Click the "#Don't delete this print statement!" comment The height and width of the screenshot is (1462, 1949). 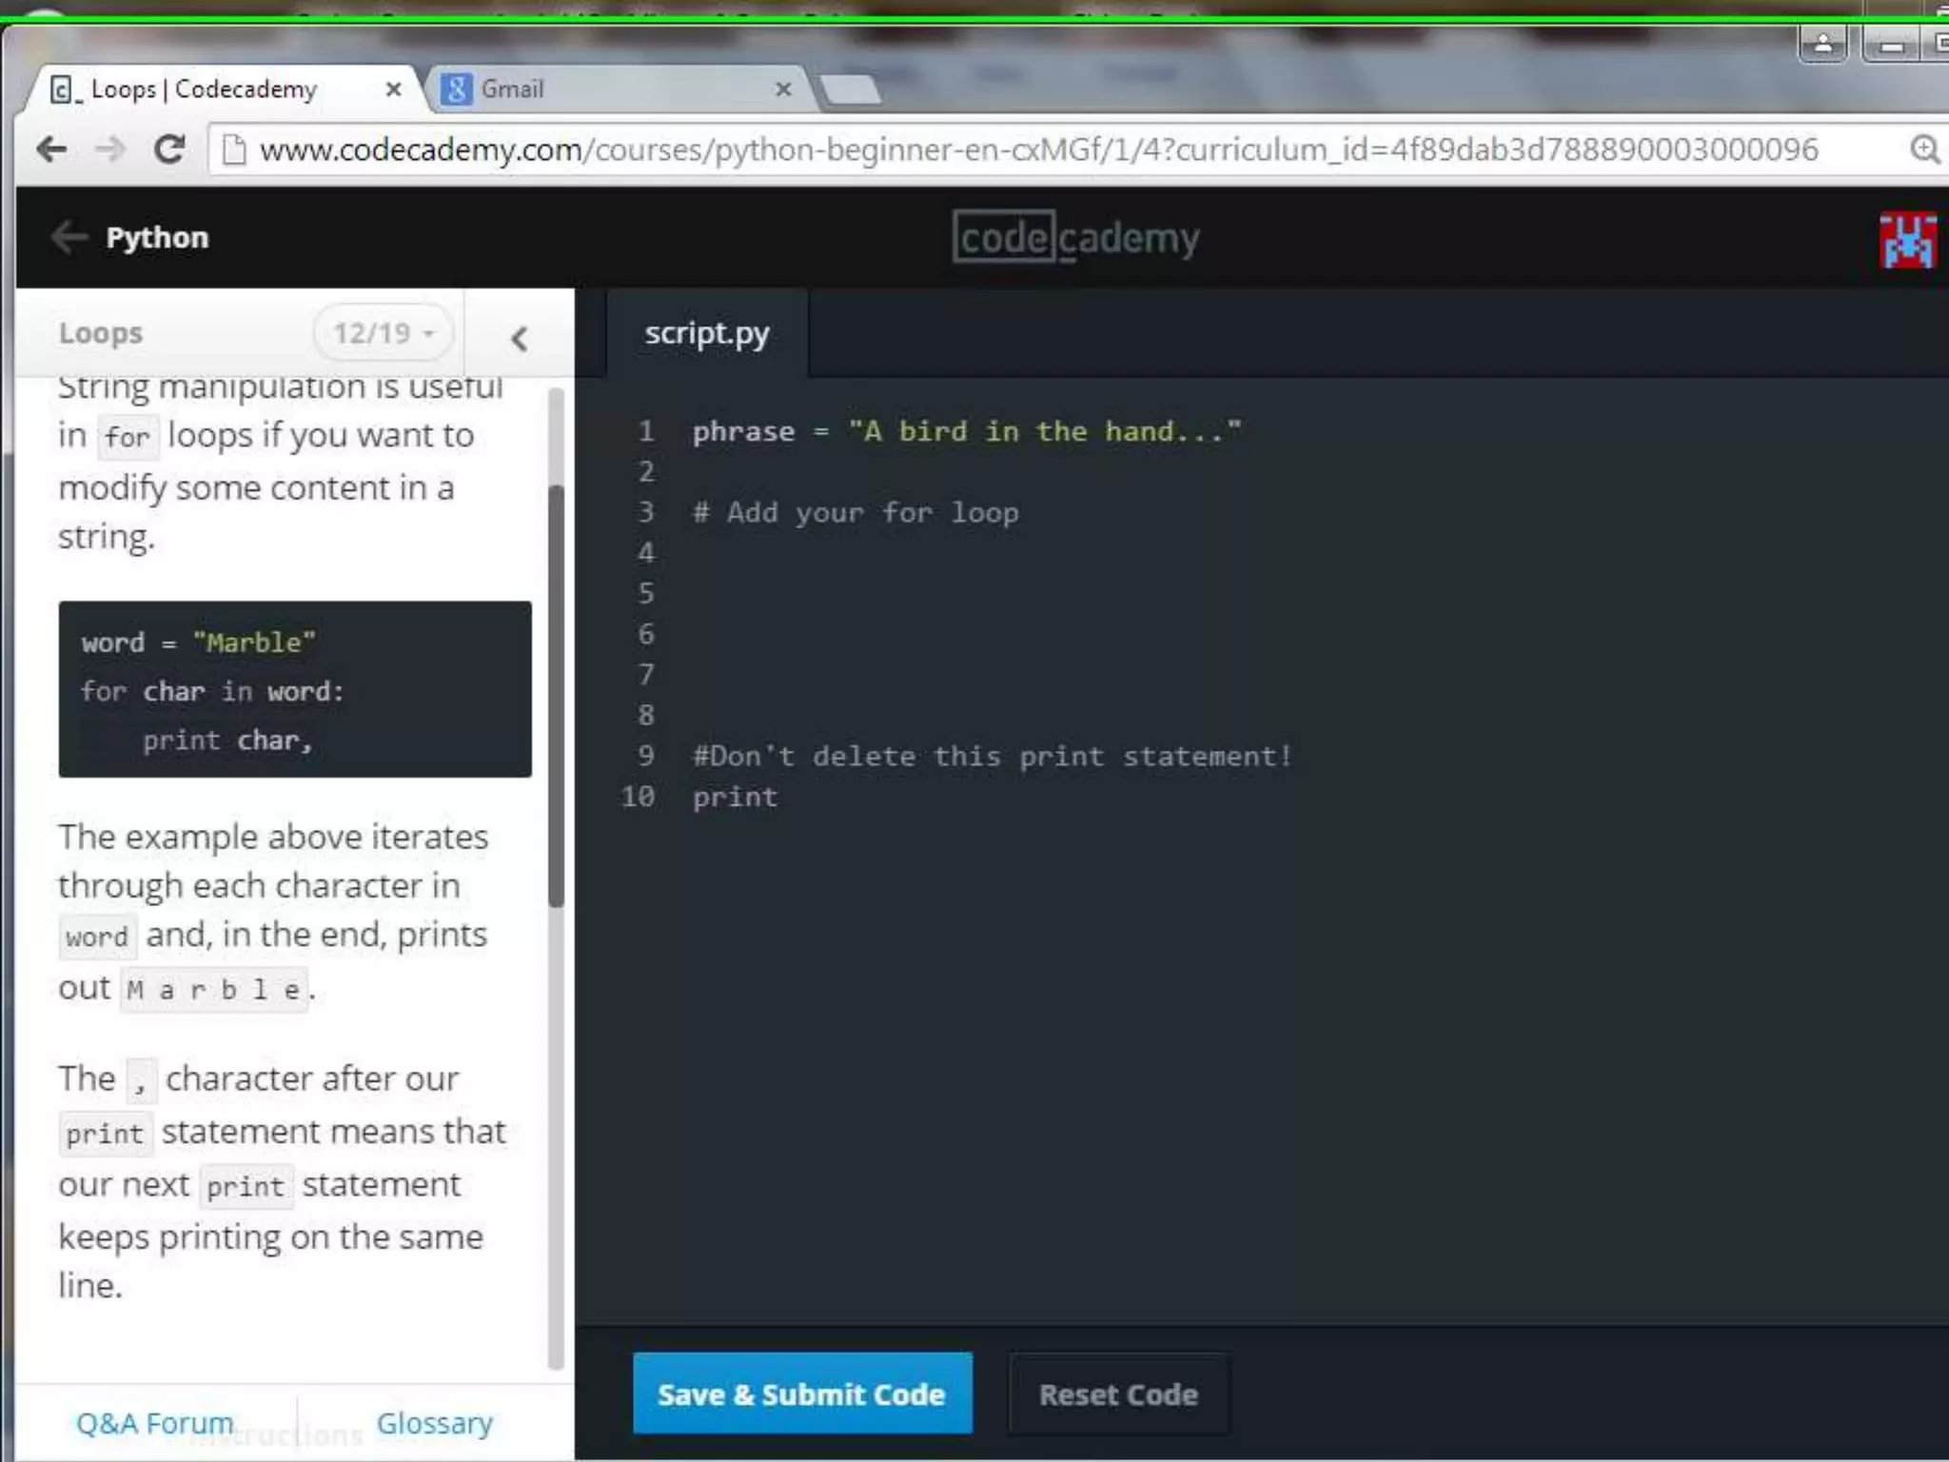[x=992, y=757]
